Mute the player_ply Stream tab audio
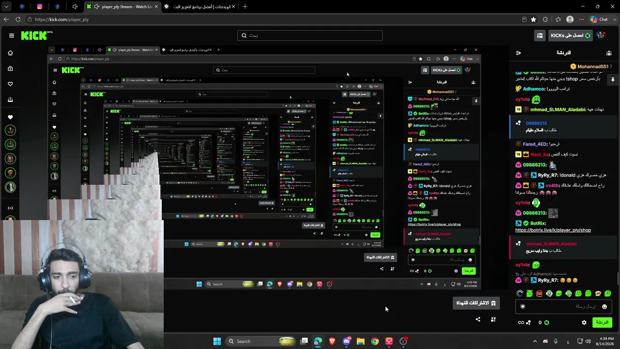 pyautogui.click(x=97, y=7)
